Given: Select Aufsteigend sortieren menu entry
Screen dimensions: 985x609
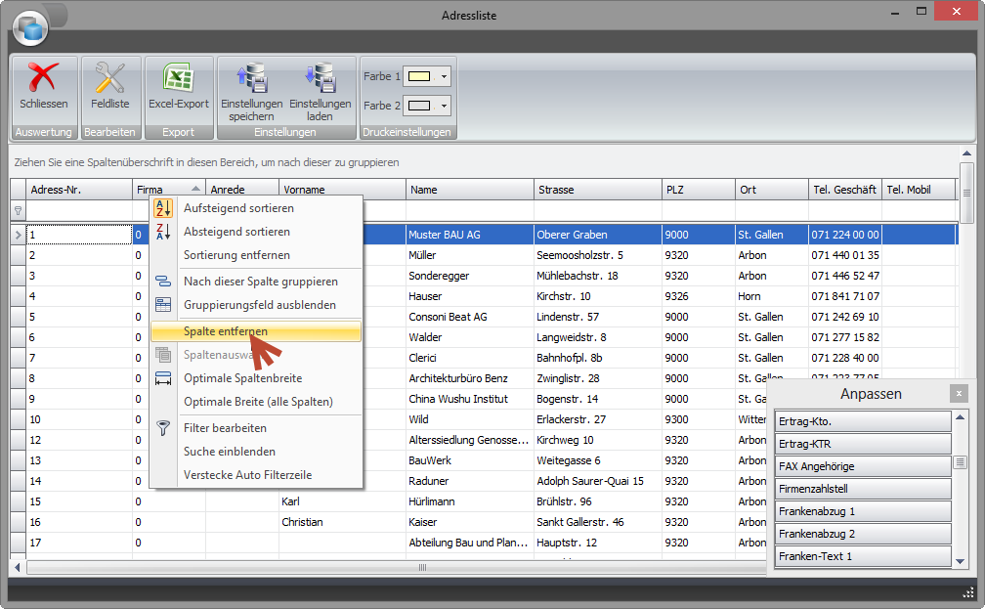Looking at the screenshot, I should (238, 208).
